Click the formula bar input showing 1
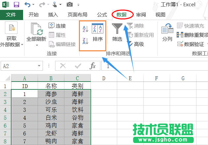 tap(155, 66)
